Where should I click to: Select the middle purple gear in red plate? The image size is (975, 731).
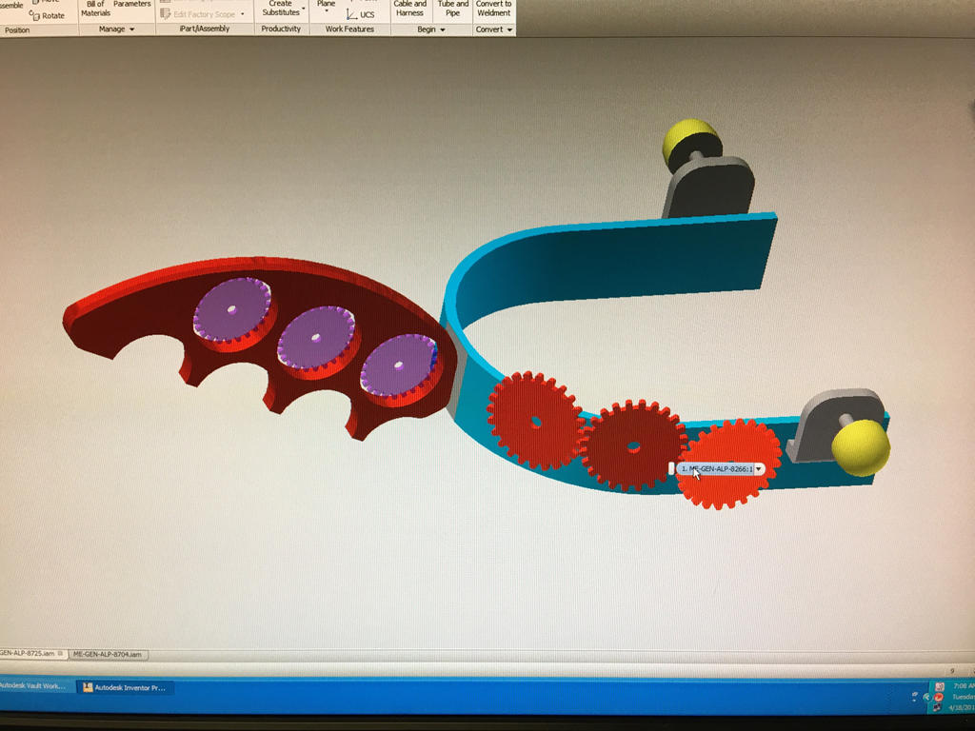317,338
